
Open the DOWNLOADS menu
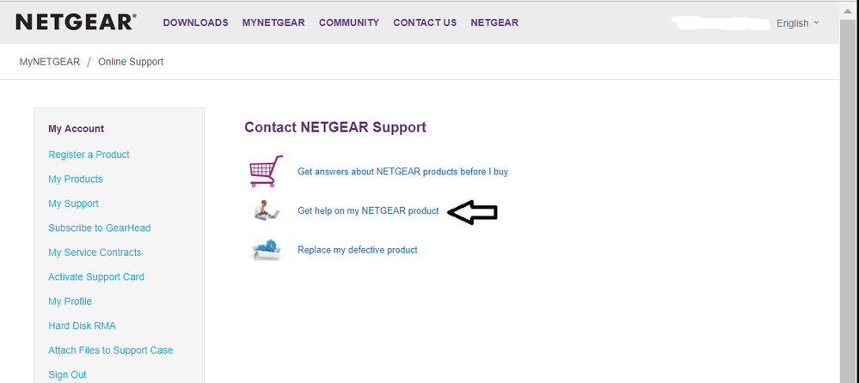tap(195, 22)
